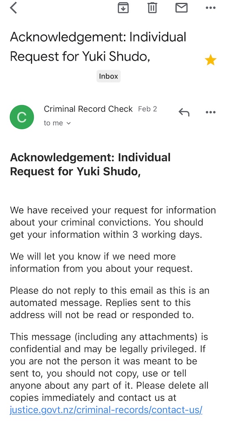The width and height of the screenshot is (228, 421).
Task: Tap the 'We will let you know' paragraph
Action: [101, 262]
